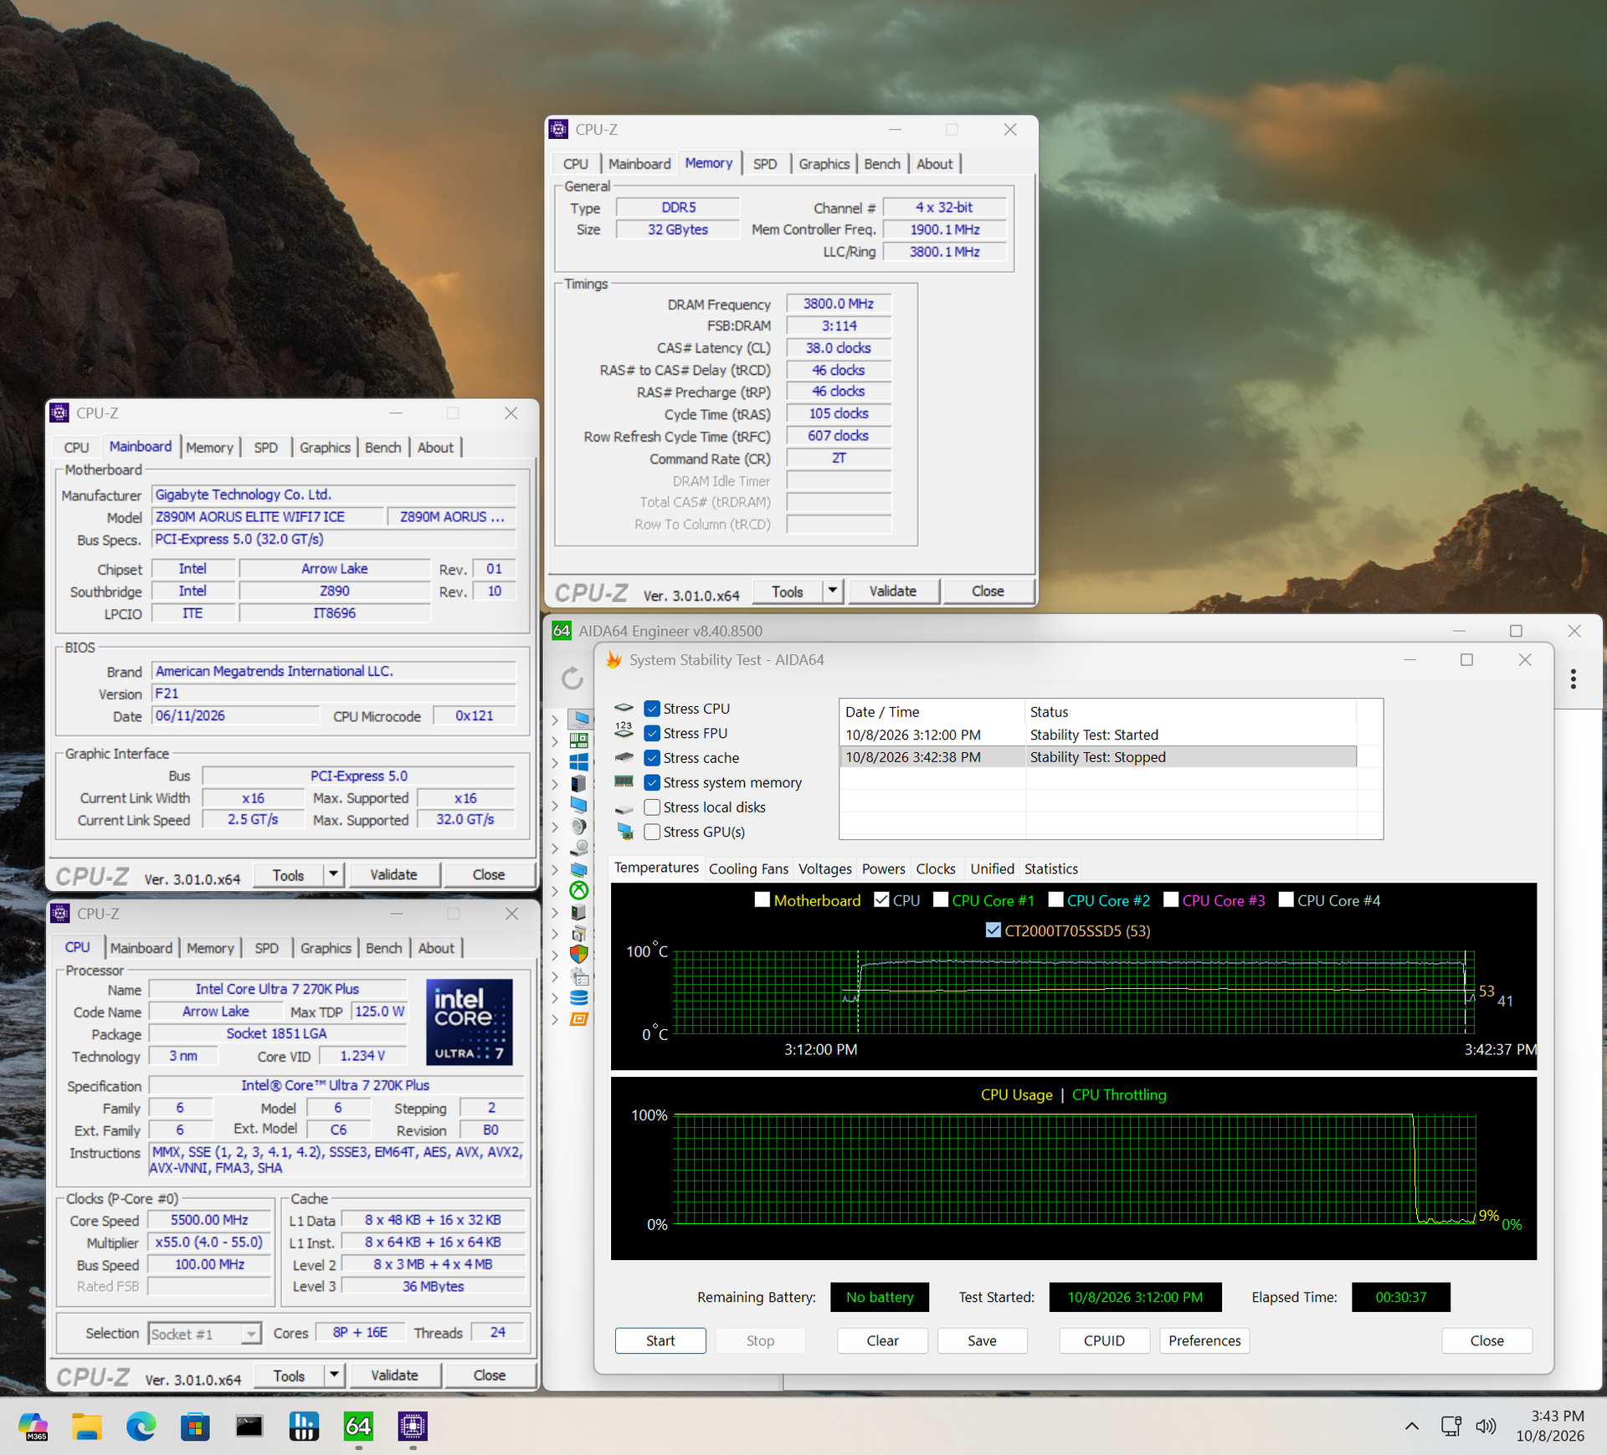Open Microsoft Edge from the taskbar
Viewport: 1607px width, 1455px height.
point(141,1426)
